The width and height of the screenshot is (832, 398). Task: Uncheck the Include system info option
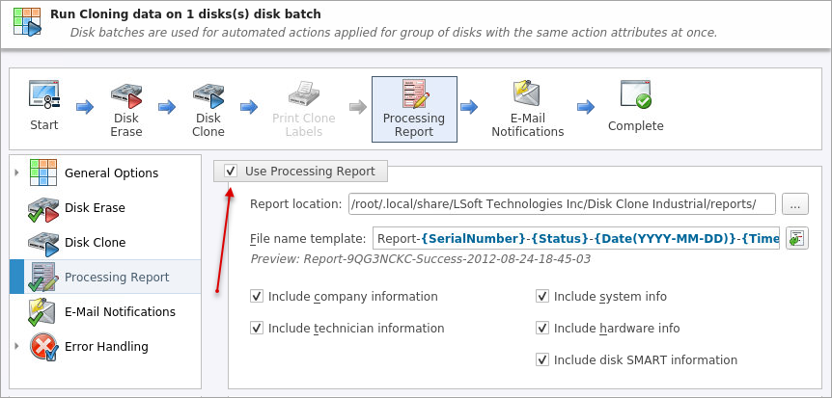[x=542, y=297]
